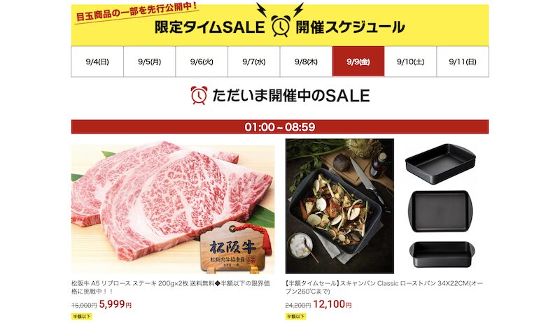Click the highlighted 9/9(金) tab
Viewport: 560px width, 323px height.
coord(358,62)
